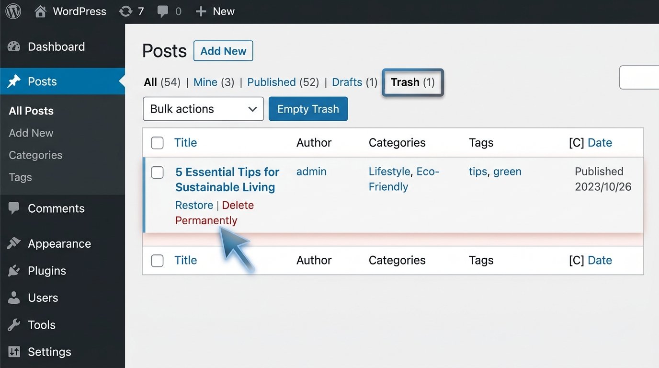Sort by Title in table footer
The width and height of the screenshot is (659, 368).
coord(185,260)
